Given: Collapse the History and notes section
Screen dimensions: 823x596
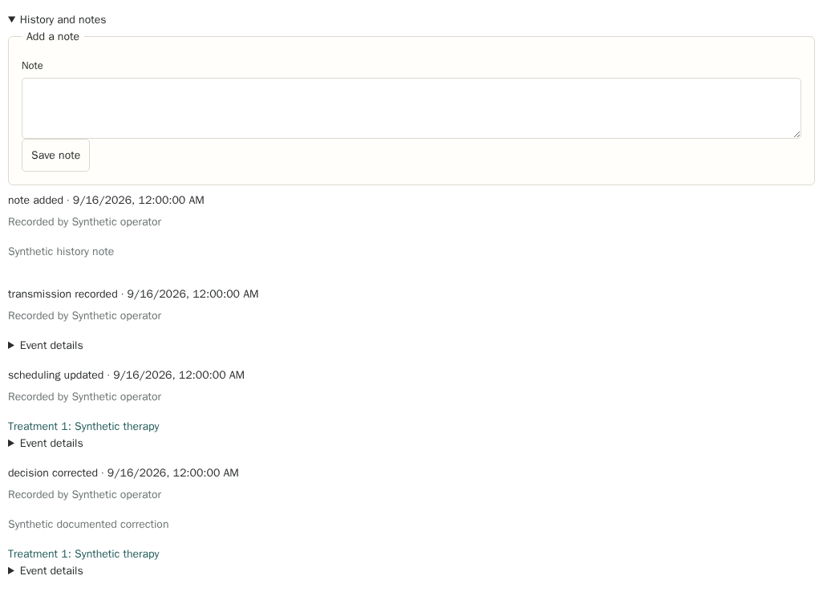Looking at the screenshot, I should coord(57,19).
